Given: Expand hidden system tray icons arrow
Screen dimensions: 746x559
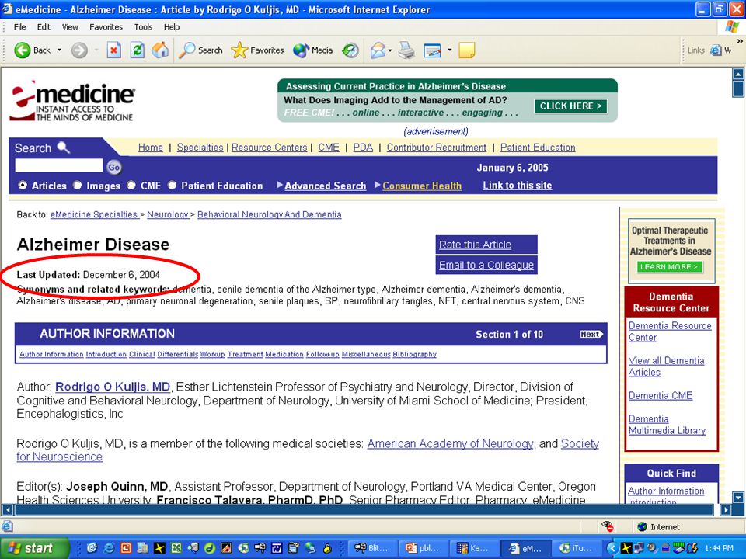Looking at the screenshot, I should point(612,548).
